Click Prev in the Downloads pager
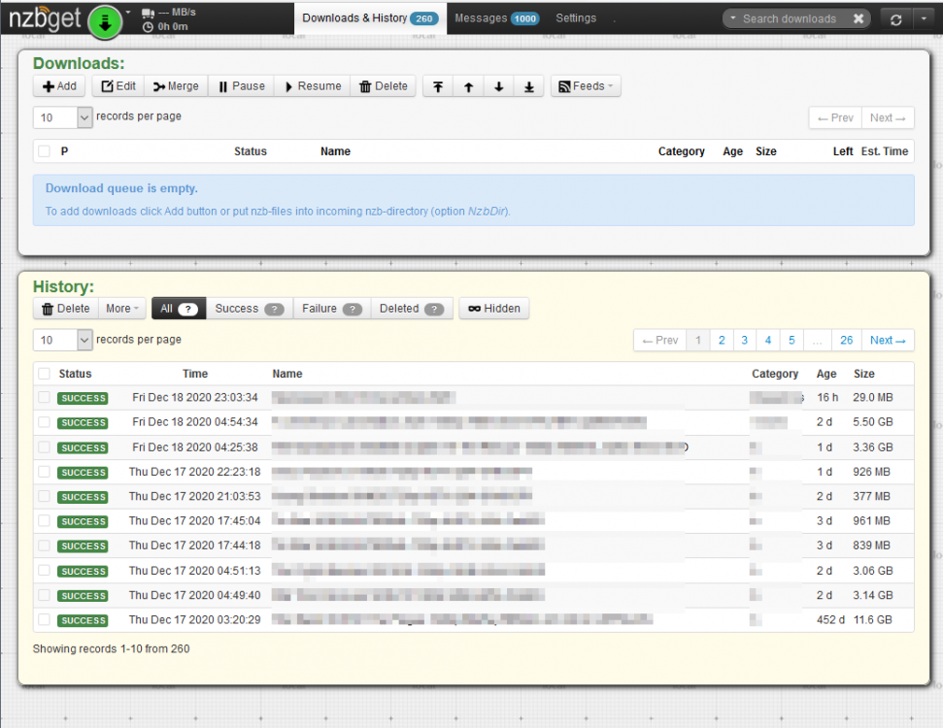The height and width of the screenshot is (728, 943). [835, 117]
